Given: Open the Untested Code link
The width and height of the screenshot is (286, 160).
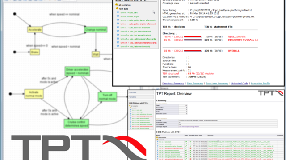Looking at the screenshot, I should pyautogui.click(x=240, y=84).
